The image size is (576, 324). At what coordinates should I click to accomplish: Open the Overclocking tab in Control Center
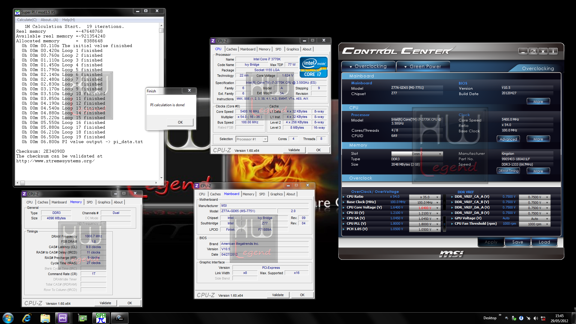tap(368, 66)
